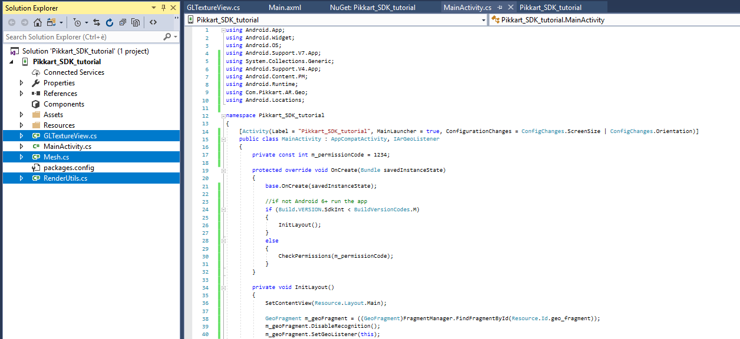Select the Pikkart_SDK_tutorial project name in tree
Viewport: 740px width, 339px height.
67,62
